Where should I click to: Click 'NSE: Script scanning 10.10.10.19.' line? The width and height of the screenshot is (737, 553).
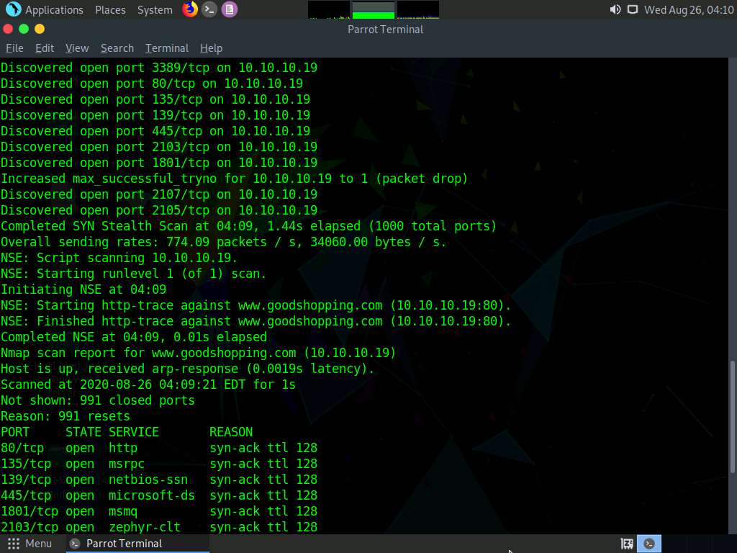click(x=119, y=258)
